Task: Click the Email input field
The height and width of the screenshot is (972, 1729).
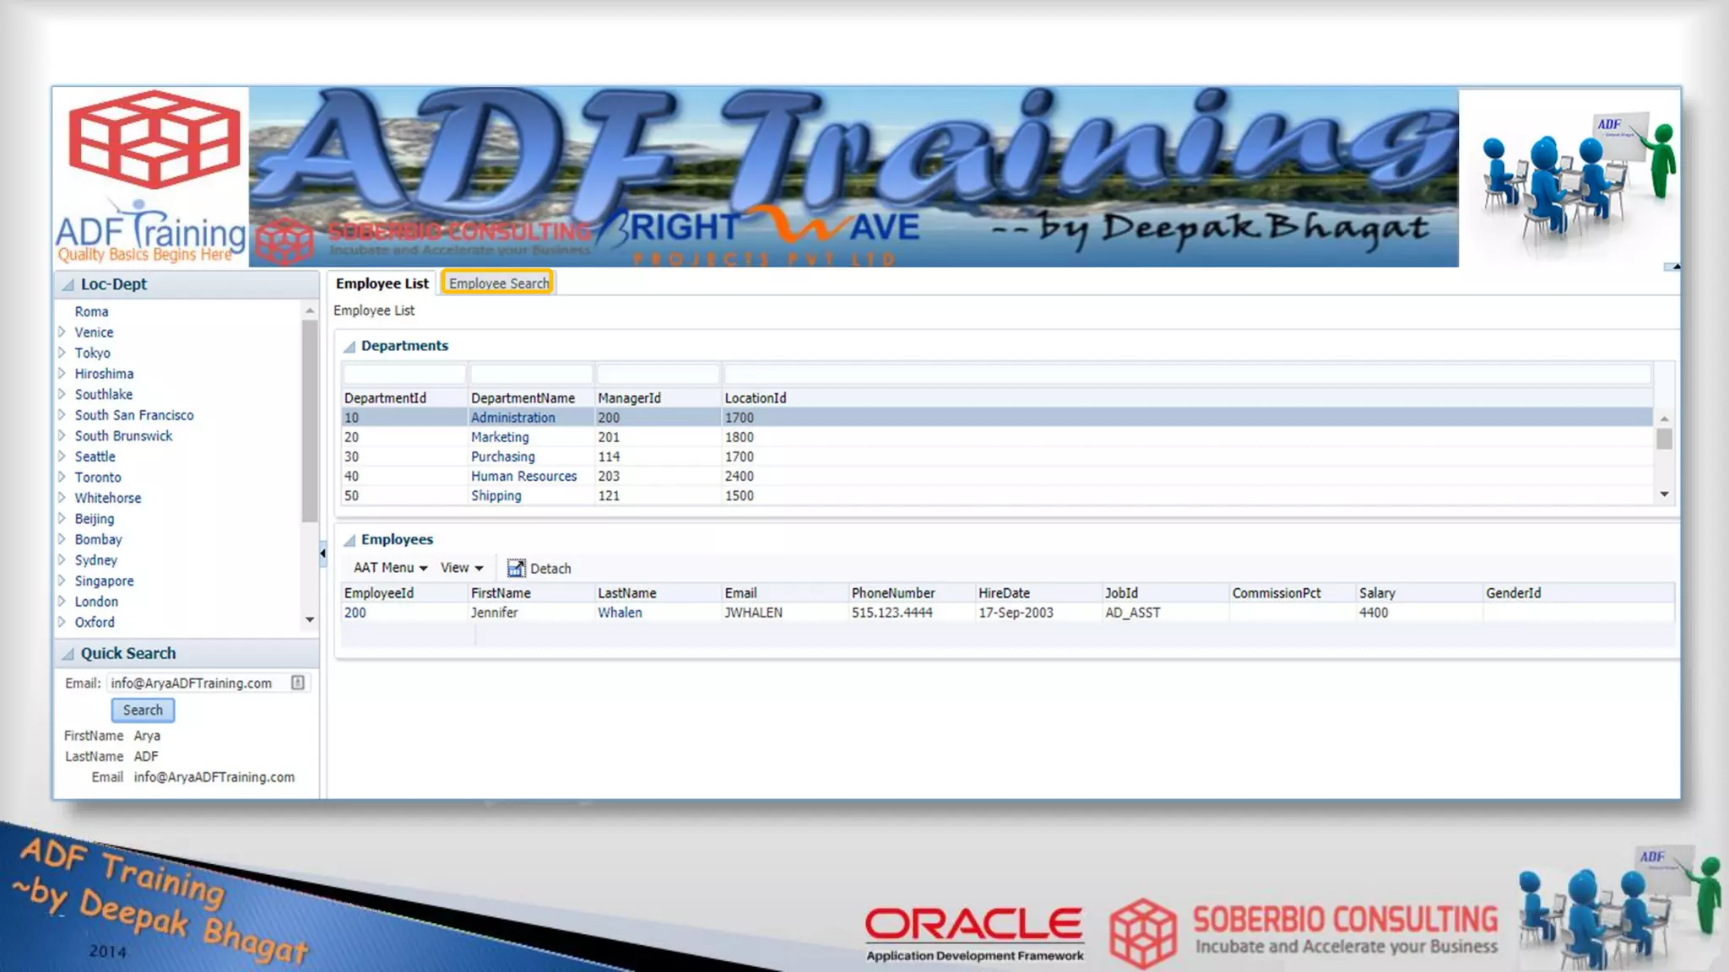Action: pyautogui.click(x=198, y=683)
